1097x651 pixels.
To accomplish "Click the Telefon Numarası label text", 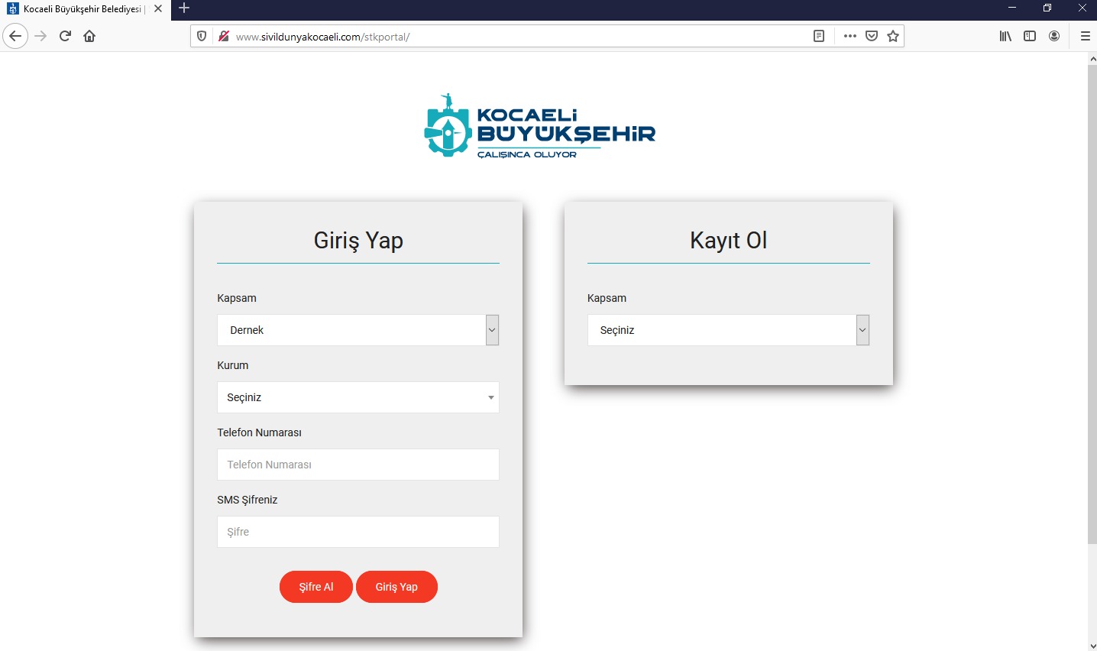I will click(x=260, y=432).
